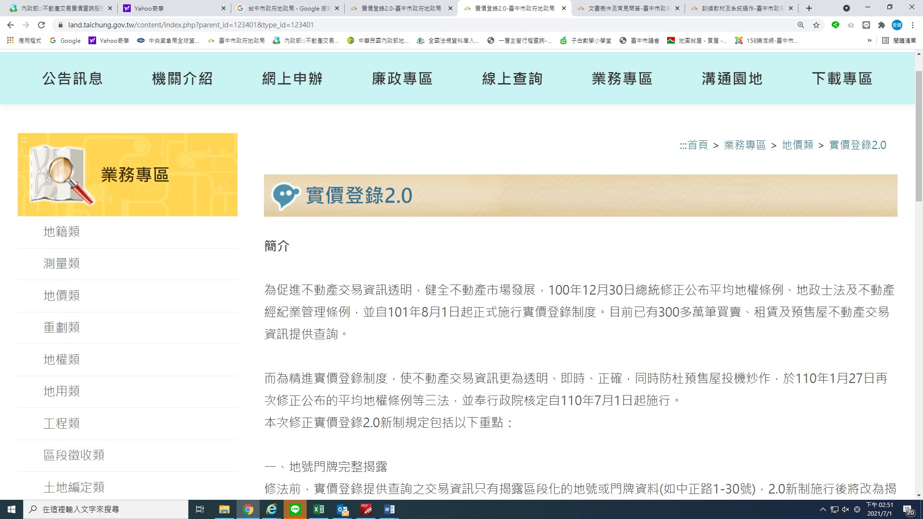
Task: Open the 網上申辦 menu
Action: click(x=292, y=78)
